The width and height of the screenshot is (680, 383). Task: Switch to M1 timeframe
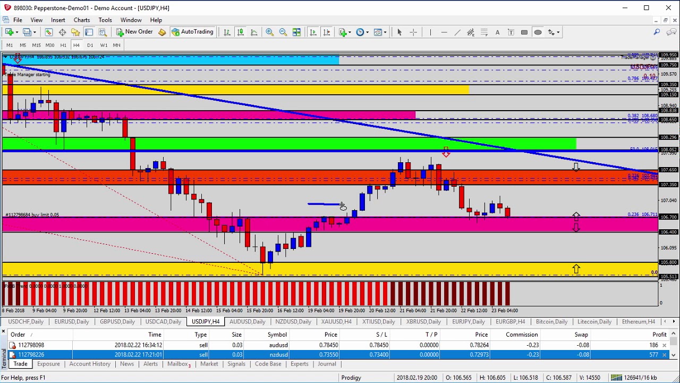coord(10,45)
